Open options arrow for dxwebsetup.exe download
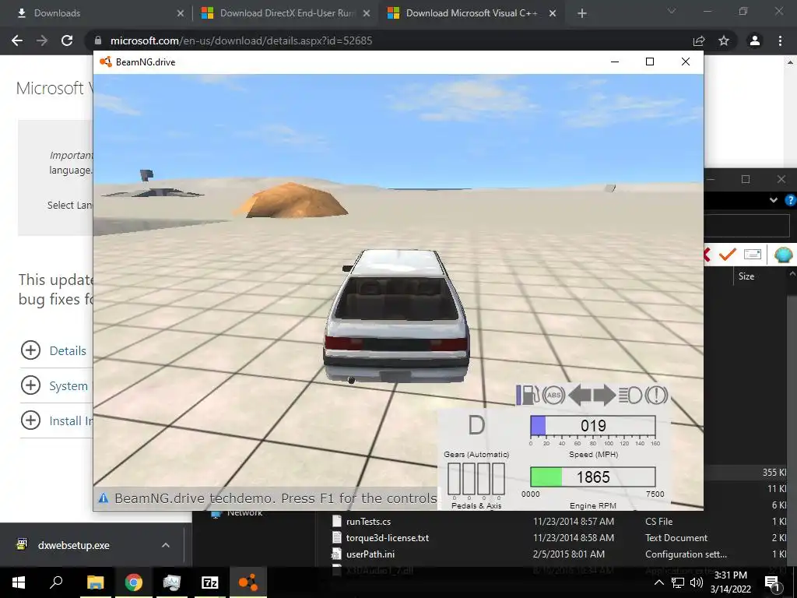Viewport: 797px width, 598px height. click(166, 545)
